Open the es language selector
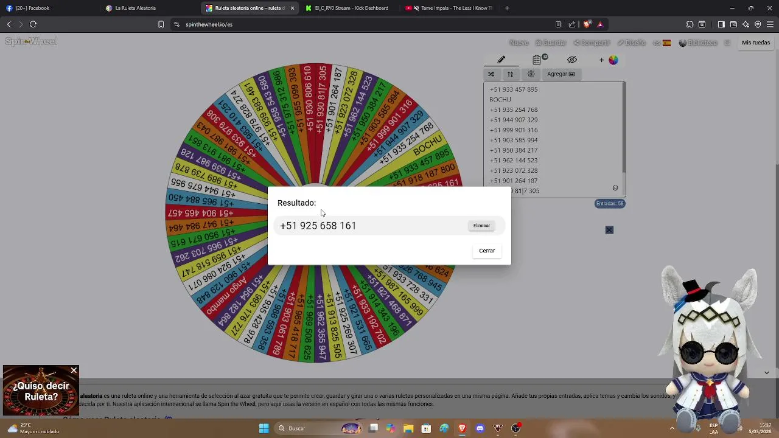This screenshot has width=779, height=438. click(x=662, y=43)
